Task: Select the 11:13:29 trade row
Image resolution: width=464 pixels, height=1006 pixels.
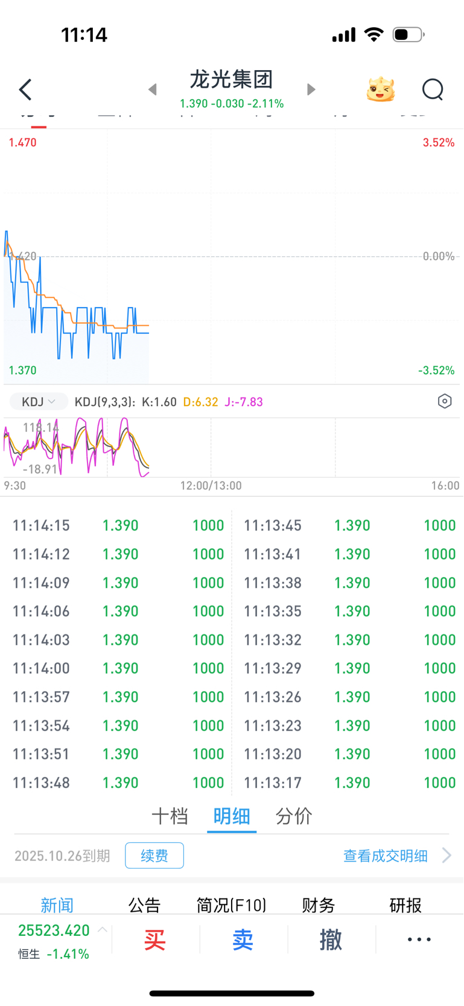Action: 349,668
